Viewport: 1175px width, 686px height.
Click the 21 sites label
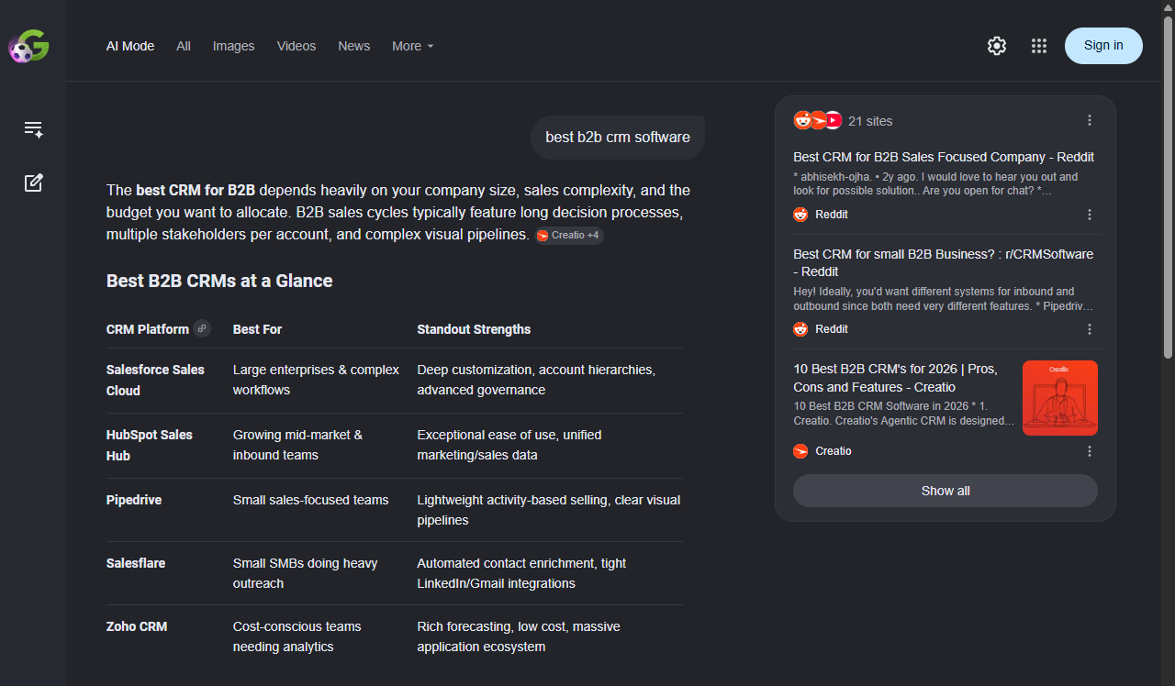coord(870,121)
